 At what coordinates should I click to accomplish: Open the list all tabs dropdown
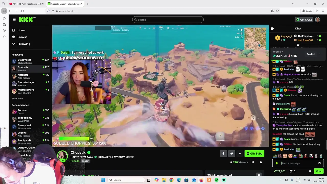pyautogui.click(x=293, y=4)
